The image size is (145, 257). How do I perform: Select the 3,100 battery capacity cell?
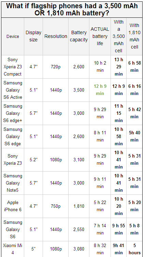tap(79, 160)
